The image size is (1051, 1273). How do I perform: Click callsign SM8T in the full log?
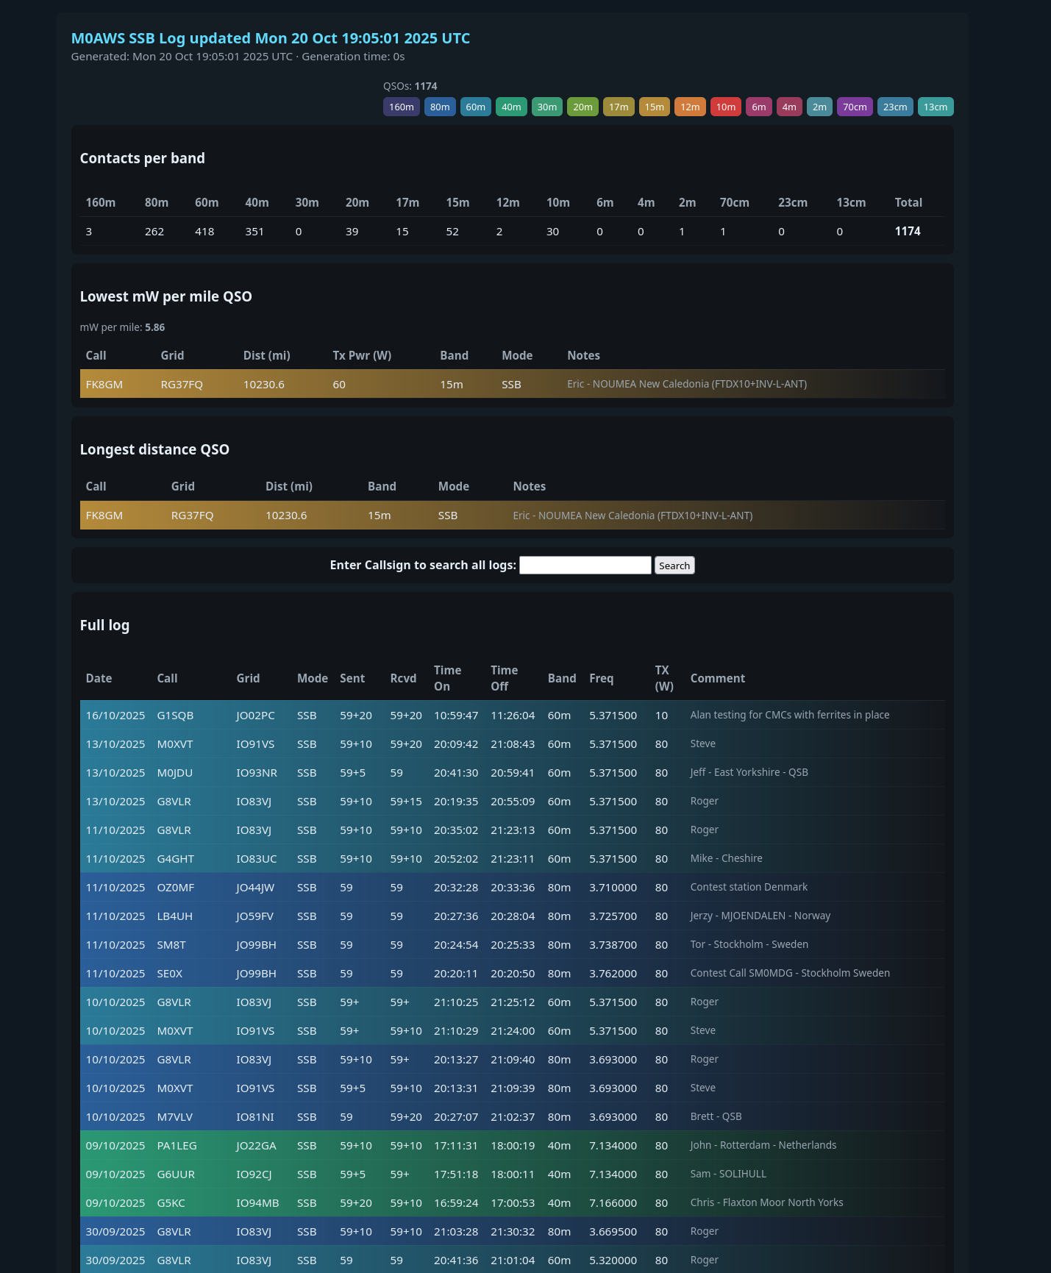click(171, 944)
